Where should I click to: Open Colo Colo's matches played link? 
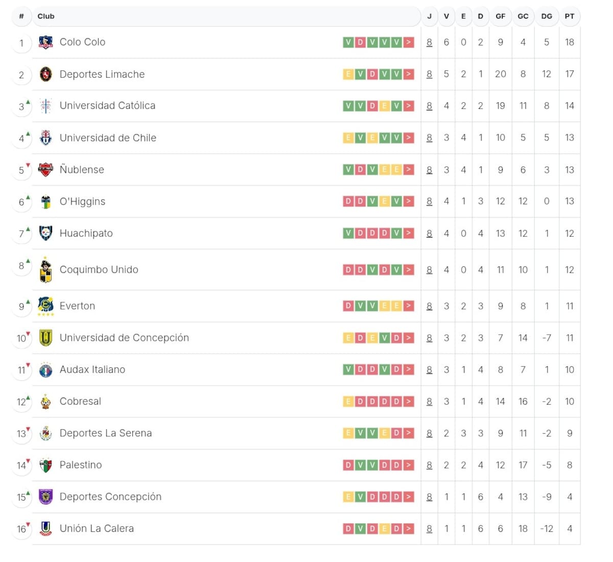tap(429, 43)
